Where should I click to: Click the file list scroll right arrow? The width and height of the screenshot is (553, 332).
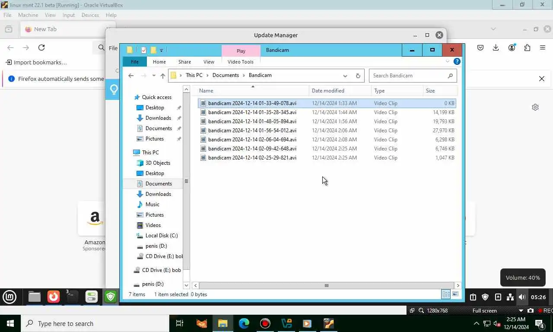(458, 285)
